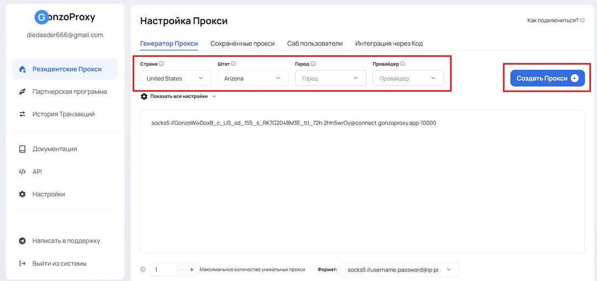The image size is (597, 281).
Task: Click the Создать Прокси button
Action: click(547, 78)
